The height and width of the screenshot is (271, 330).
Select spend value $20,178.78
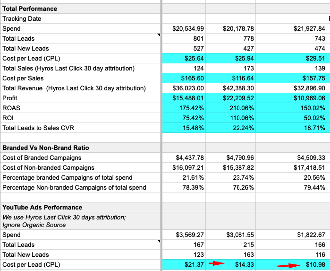coord(231,28)
